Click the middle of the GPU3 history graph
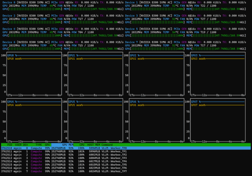 (218, 74)
